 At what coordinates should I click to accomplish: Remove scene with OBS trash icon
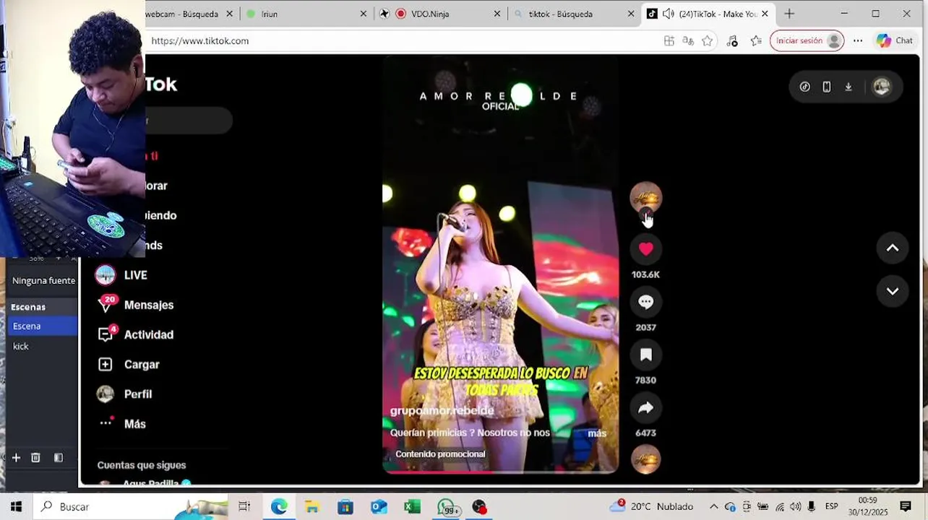pos(35,457)
